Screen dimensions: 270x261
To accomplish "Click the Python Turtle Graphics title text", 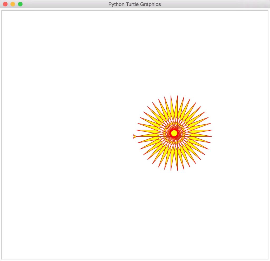I will click(x=134, y=4).
